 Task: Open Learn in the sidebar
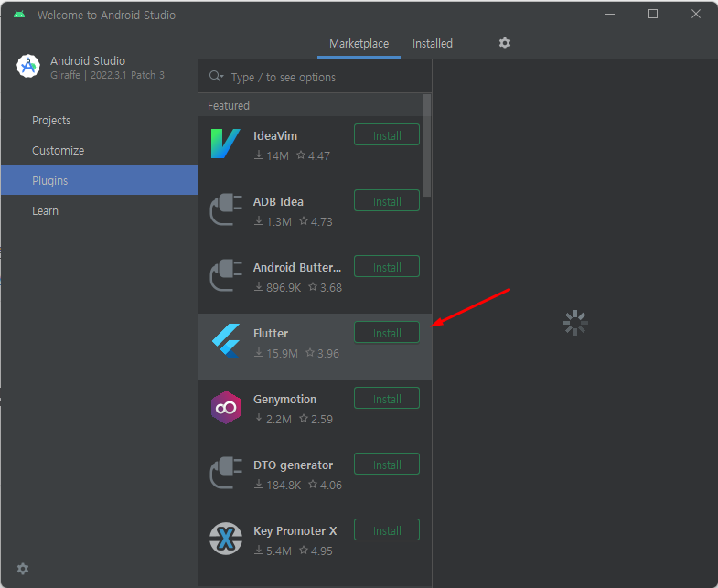(x=99, y=210)
